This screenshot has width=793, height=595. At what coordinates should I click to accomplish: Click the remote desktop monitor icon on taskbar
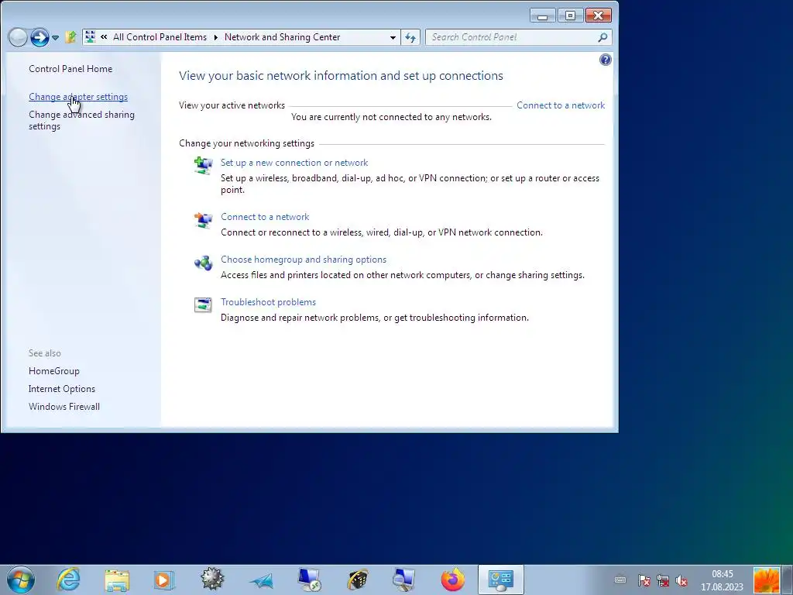click(309, 580)
